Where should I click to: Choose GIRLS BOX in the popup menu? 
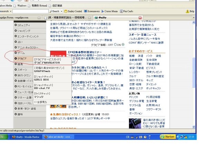coord(41,79)
